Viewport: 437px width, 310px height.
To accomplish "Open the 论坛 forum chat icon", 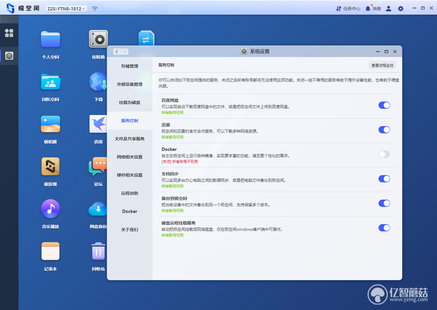I will click(98, 166).
